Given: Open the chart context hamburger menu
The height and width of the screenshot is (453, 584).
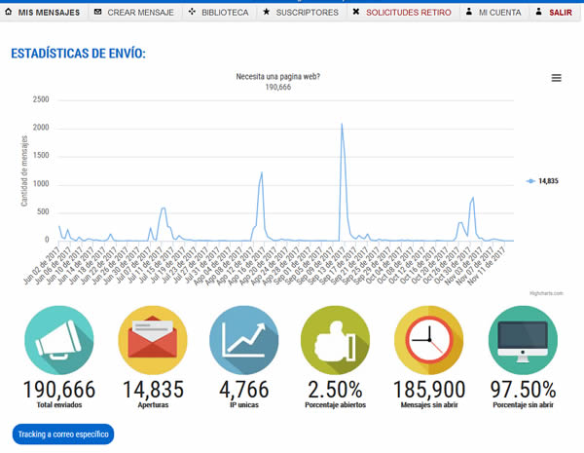Looking at the screenshot, I should 556,78.
